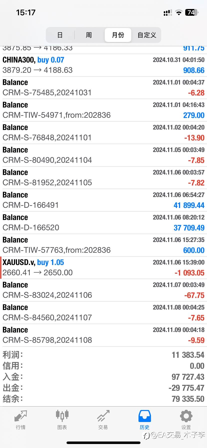Tap the CRM-D-166520 deposit of 37 709.49
Image resolution: width=207 pixels, height=448 pixels.
pos(103,222)
